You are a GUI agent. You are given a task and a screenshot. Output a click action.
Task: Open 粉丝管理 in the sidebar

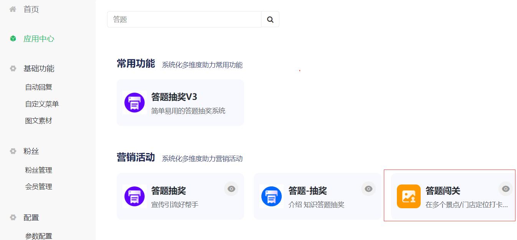[38, 170]
